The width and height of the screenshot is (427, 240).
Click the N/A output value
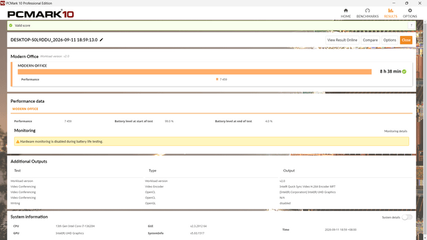click(282, 198)
